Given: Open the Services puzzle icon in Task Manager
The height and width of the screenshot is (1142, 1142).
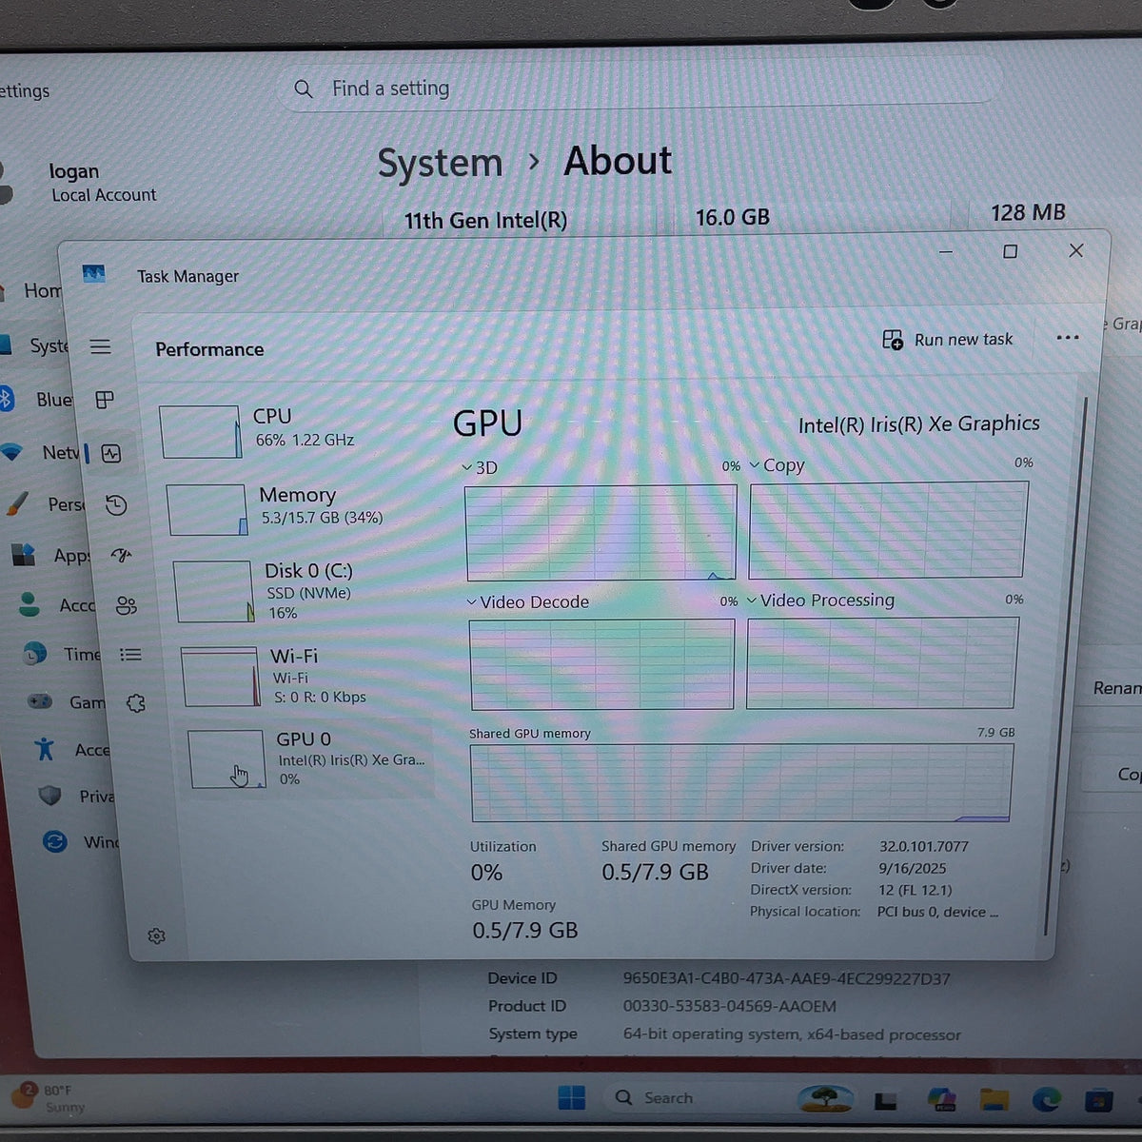Looking at the screenshot, I should (x=135, y=703).
